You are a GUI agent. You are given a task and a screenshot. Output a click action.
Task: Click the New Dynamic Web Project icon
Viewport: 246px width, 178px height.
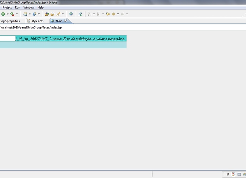25,14
